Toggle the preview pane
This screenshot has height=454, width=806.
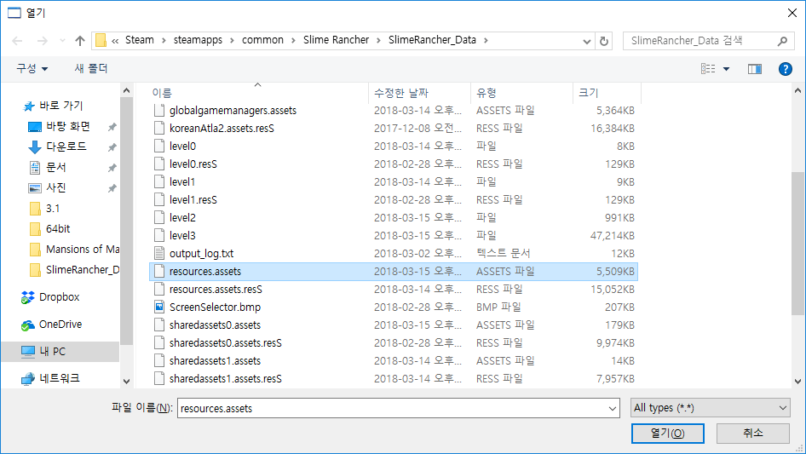coord(755,69)
